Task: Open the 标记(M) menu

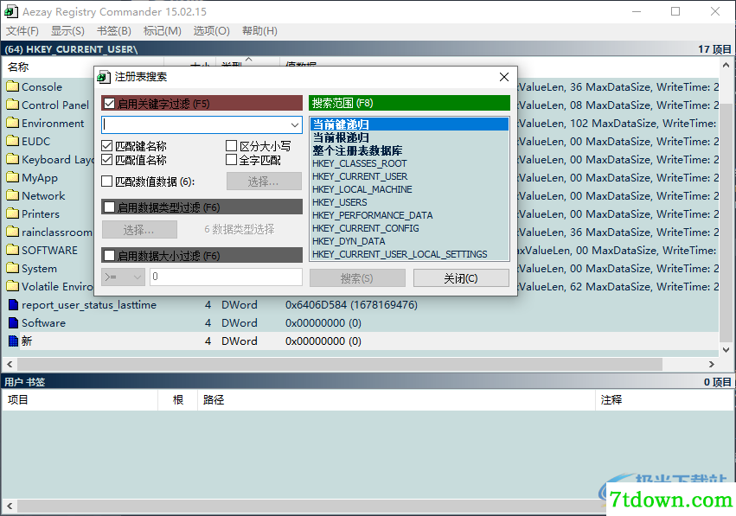Action: (163, 31)
